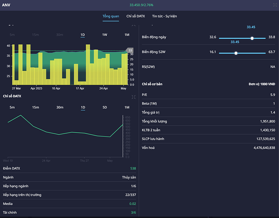Click the Vốn hoá value 4,476,640,838
The width and height of the screenshot is (279, 218).
click(x=265, y=148)
